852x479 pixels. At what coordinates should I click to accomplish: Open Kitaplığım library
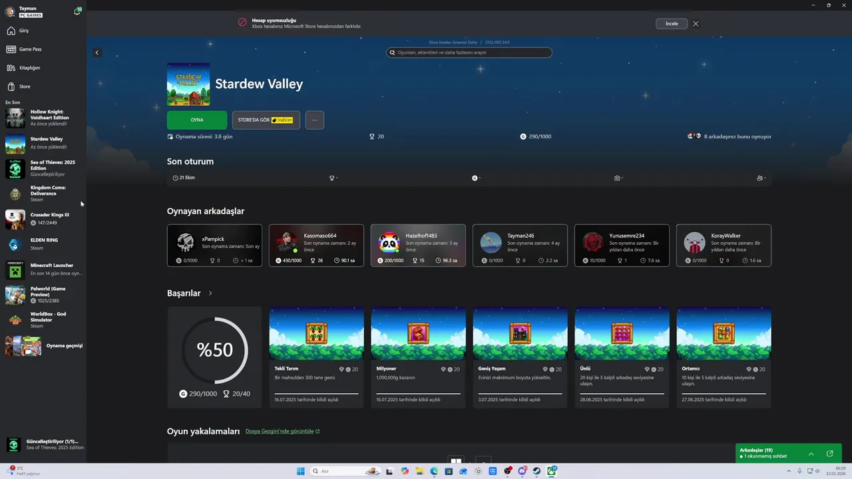coord(43,68)
